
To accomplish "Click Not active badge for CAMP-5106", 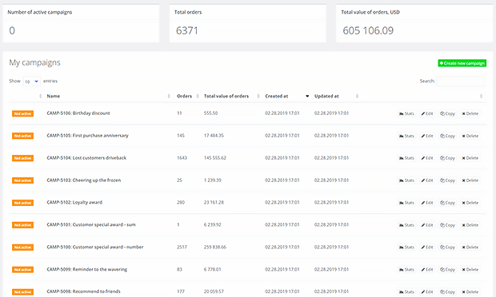I will click(22, 113).
